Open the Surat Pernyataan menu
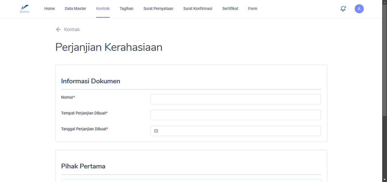 pyautogui.click(x=158, y=8)
